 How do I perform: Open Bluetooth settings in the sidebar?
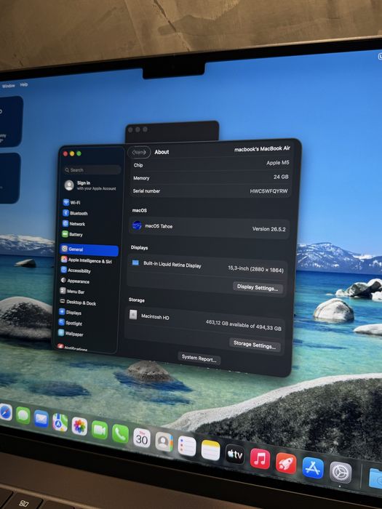coord(76,213)
